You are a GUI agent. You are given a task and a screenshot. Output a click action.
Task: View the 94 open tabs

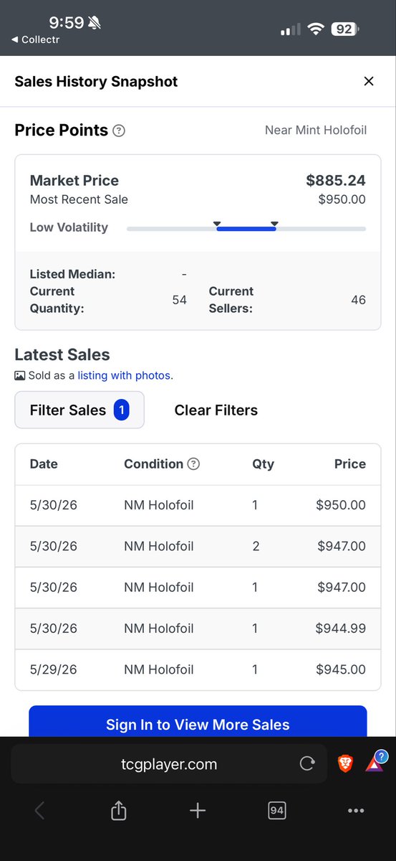coord(276,811)
